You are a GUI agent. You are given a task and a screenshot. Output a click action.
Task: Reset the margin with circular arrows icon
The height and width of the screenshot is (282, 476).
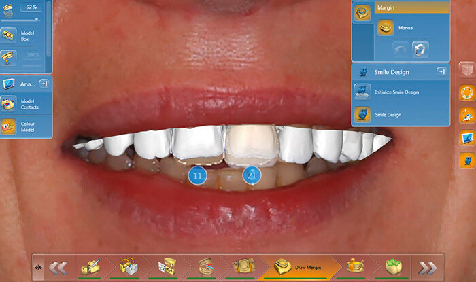coord(420,50)
